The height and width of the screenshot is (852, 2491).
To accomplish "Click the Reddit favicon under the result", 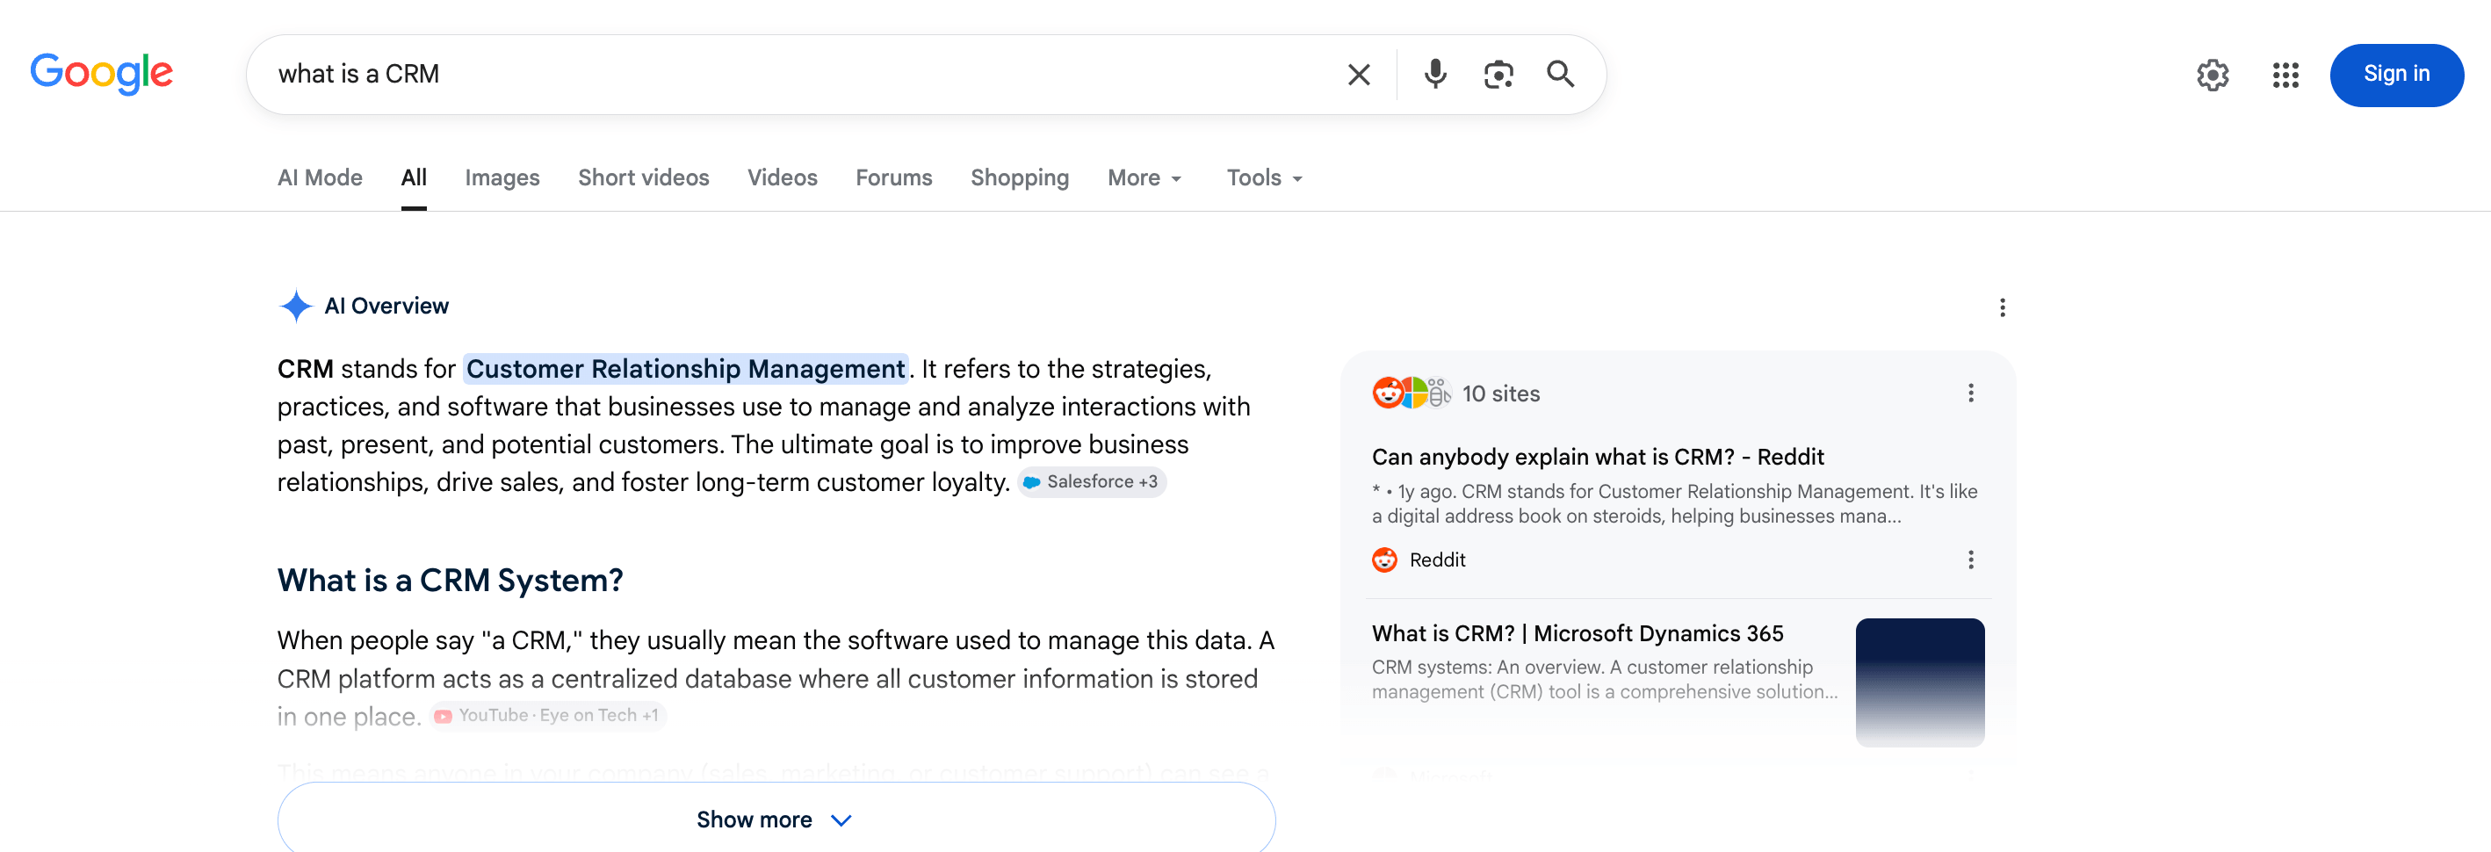I will pyautogui.click(x=1385, y=560).
